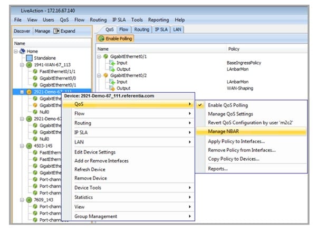Image resolution: width=317 pixels, height=233 pixels.
Task: Select Remove Device
Action: (128, 178)
